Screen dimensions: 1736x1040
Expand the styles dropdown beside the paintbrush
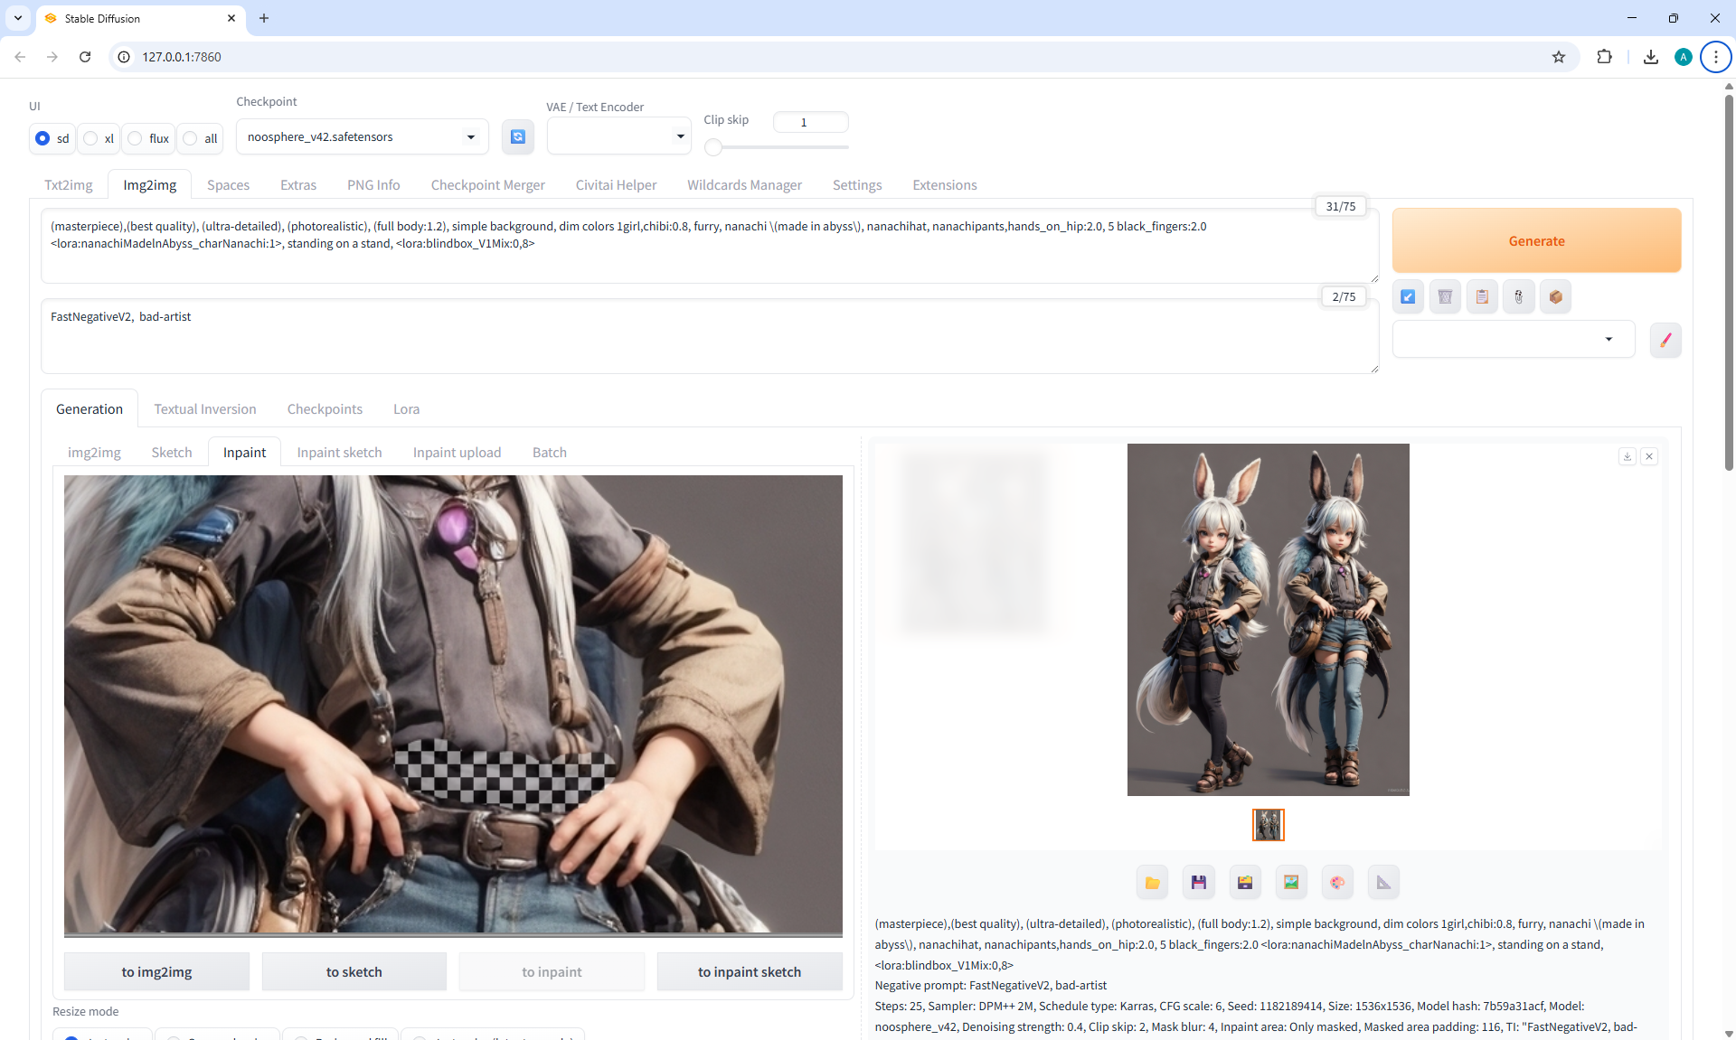point(1513,339)
